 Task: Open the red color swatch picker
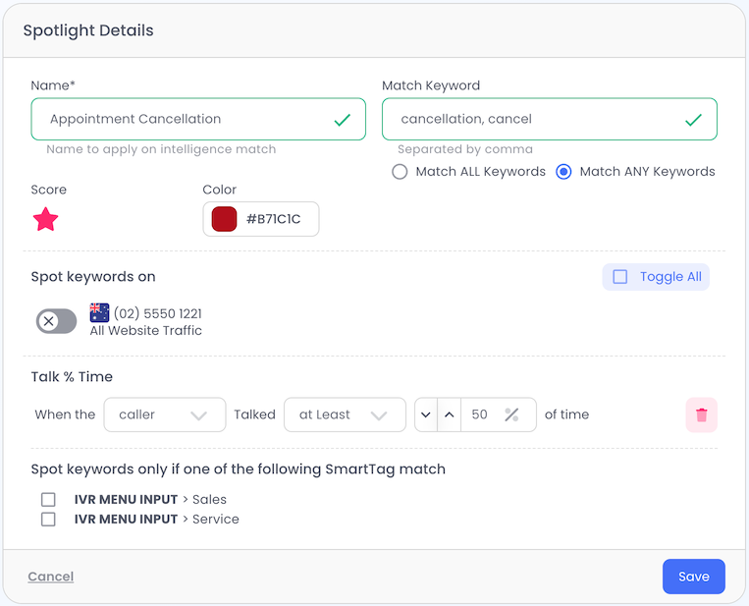pos(224,219)
